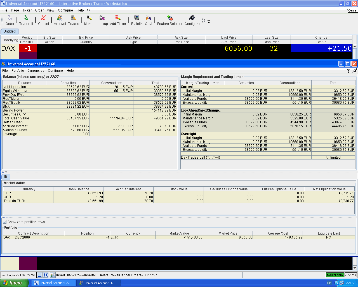Open the toolbar options dropdown arrow
This screenshot has width=358, height=287.
click(x=209, y=22)
